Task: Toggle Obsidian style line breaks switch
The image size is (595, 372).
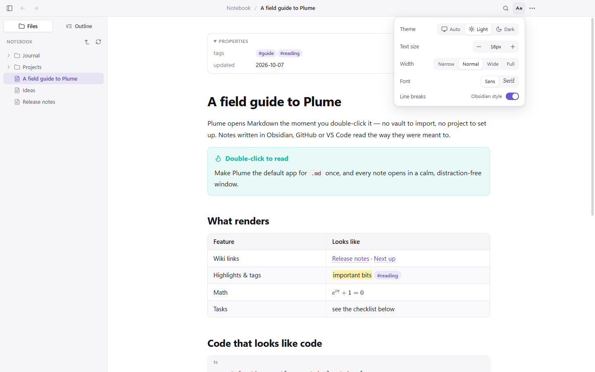Action: point(512,96)
